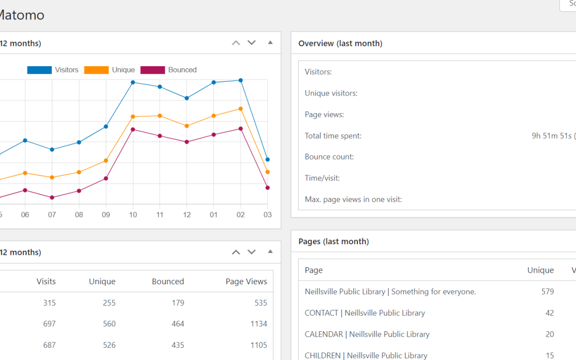Collapse the visitors chart widget panel
576x360 pixels.
click(x=270, y=43)
